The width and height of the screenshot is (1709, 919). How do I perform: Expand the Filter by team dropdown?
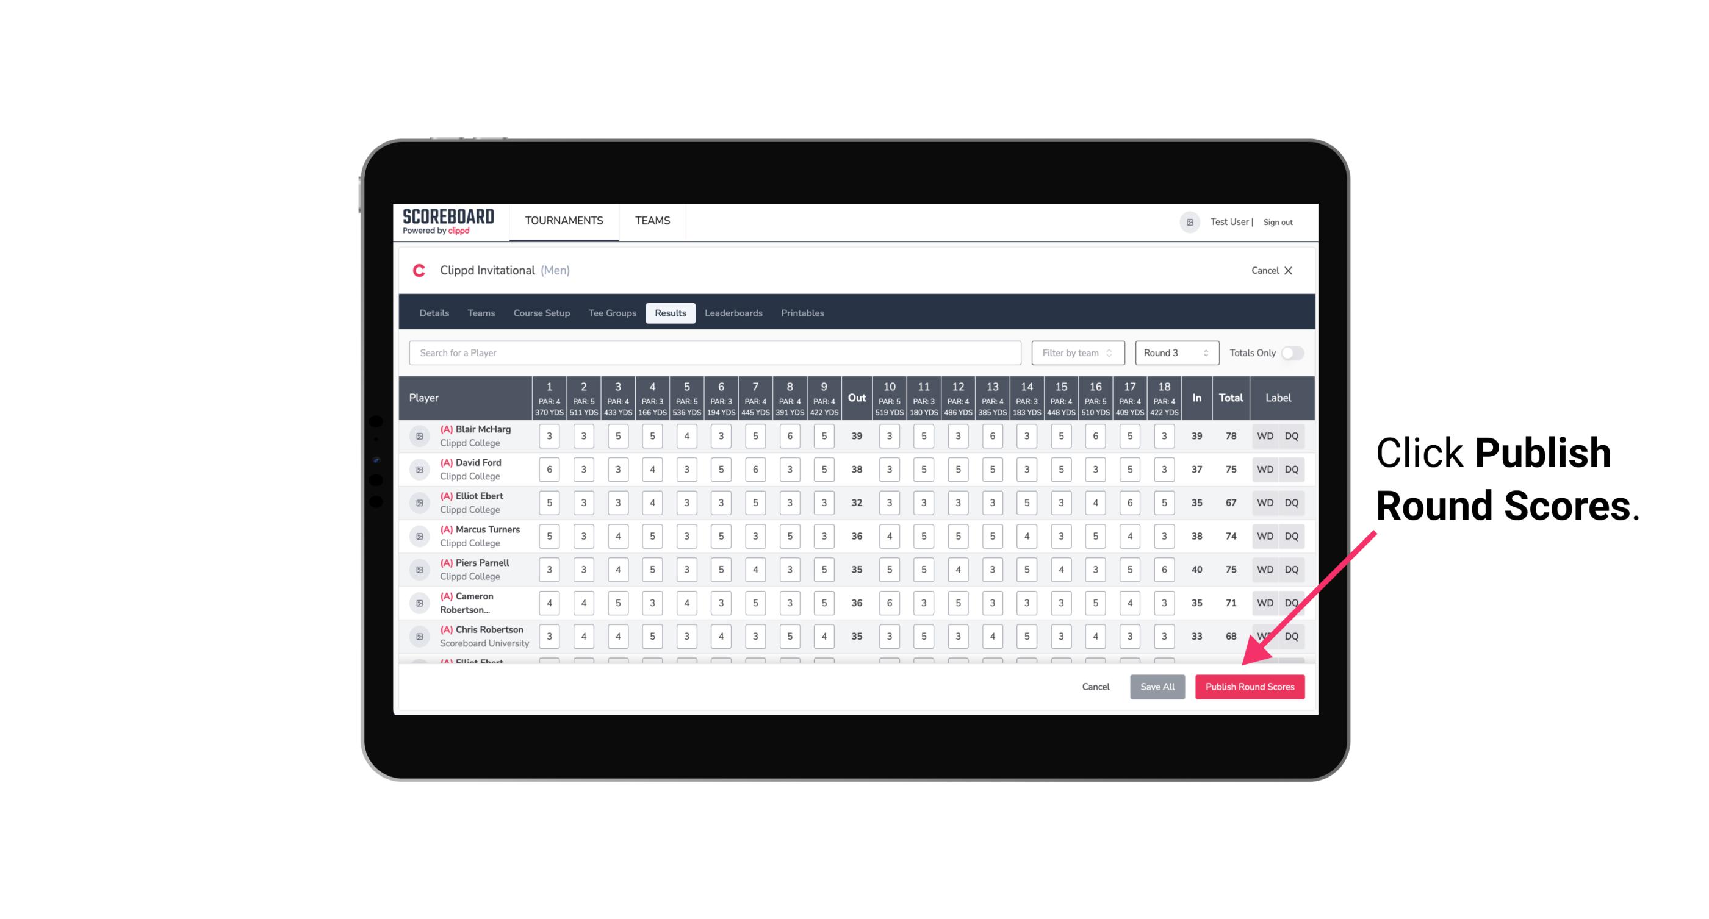point(1075,353)
